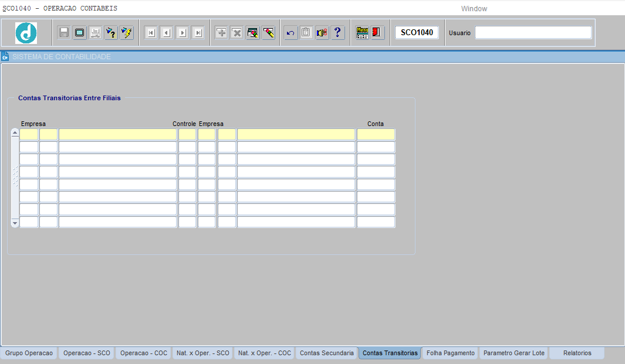
Task: Click the exit door icon
Action: [377, 33]
